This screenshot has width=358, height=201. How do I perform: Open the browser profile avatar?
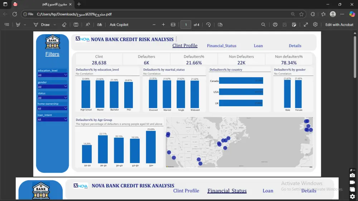(333, 14)
